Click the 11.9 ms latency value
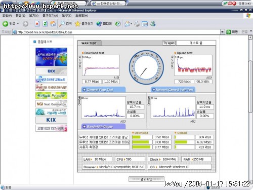 (x=205, y=107)
